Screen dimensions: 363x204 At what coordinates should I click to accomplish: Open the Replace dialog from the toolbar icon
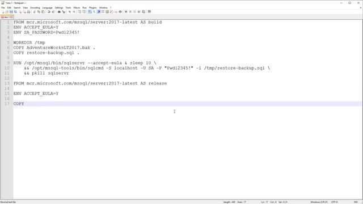[64, 11]
